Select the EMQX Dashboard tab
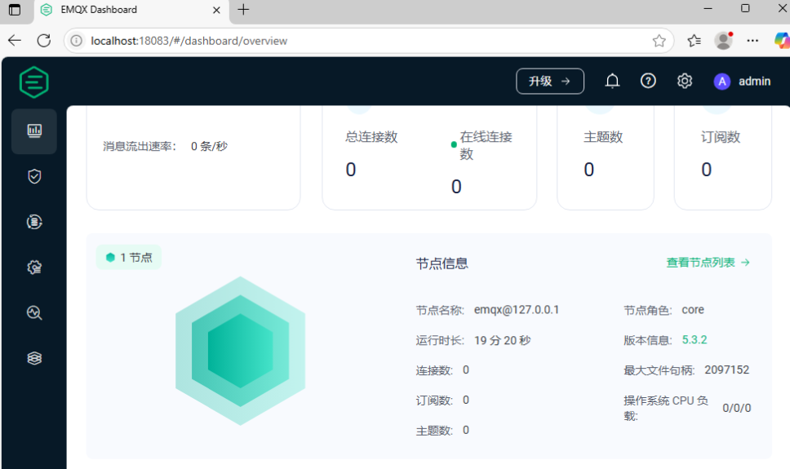Screen dimensions: 790x469 point(131,10)
